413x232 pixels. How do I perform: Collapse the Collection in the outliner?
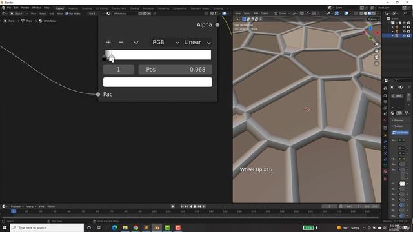pyautogui.click(x=388, y=23)
